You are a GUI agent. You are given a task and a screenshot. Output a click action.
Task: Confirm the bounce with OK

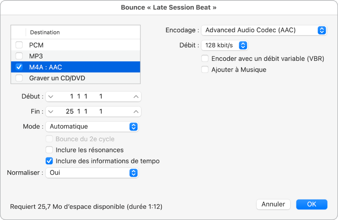coord(312,204)
